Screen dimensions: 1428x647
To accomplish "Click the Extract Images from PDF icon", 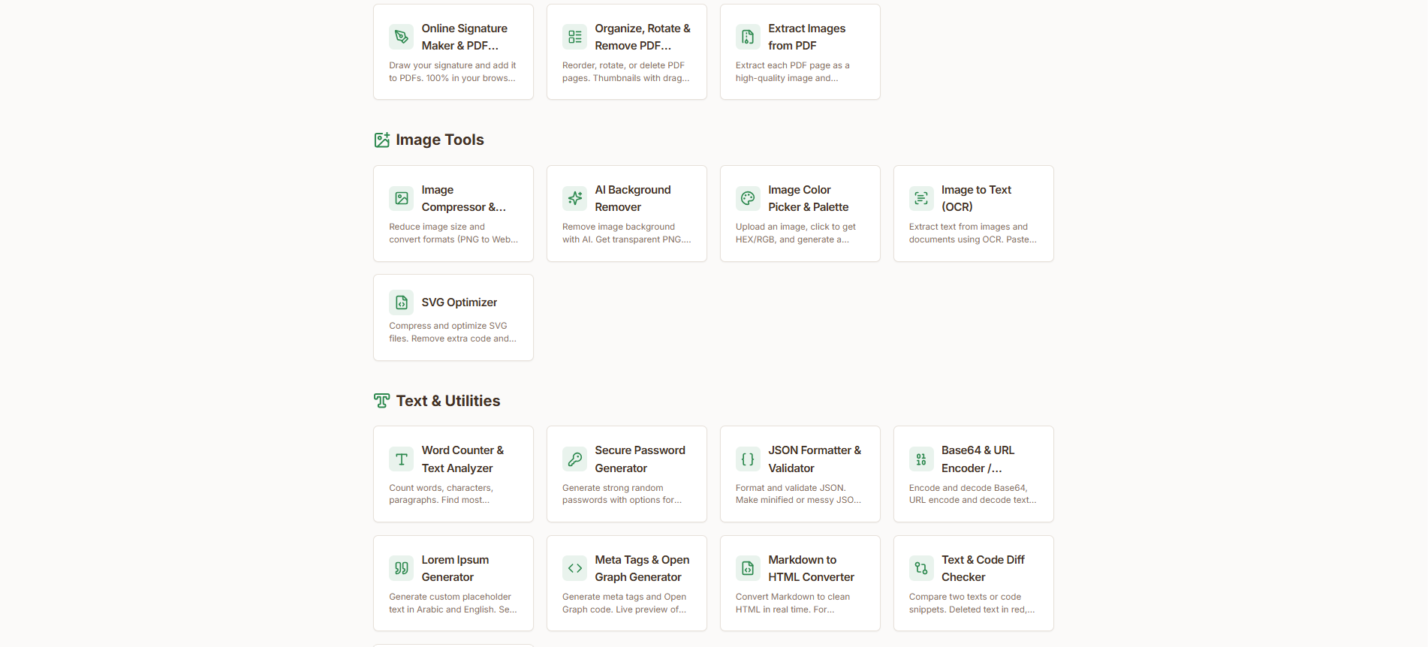I will coord(749,37).
